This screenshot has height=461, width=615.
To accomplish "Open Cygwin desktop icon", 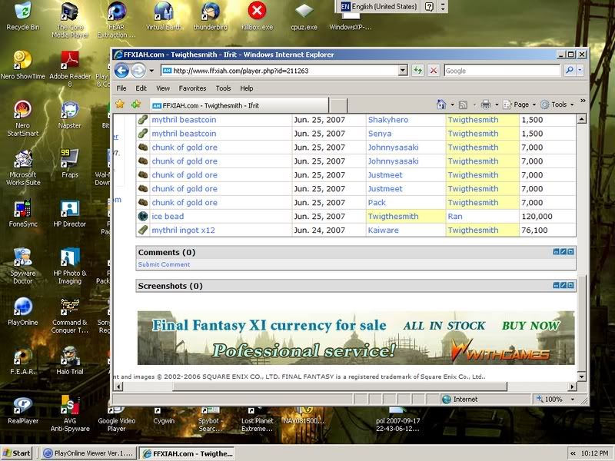I will pyautogui.click(x=164, y=416).
